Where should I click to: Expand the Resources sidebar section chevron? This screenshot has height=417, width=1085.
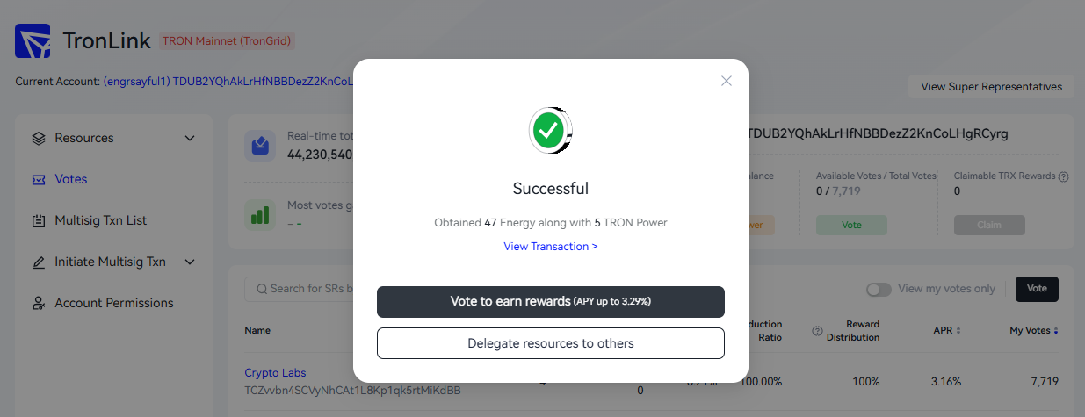pos(190,139)
